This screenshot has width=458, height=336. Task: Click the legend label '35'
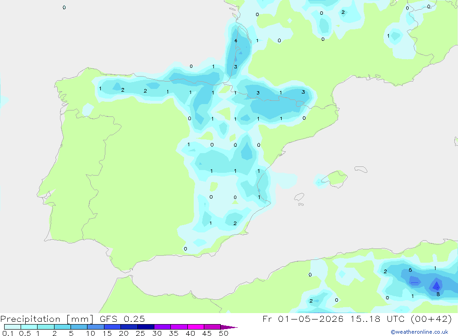pyautogui.click(x=174, y=333)
